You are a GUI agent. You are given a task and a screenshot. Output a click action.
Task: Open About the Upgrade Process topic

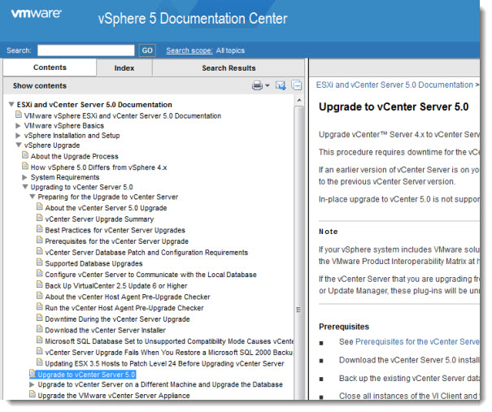click(x=75, y=157)
